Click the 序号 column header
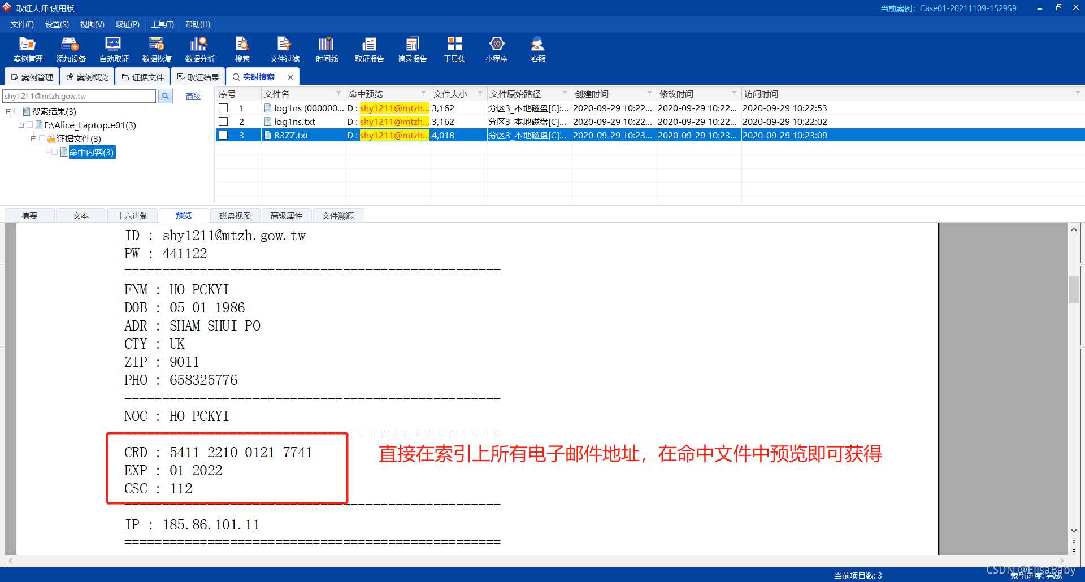 pyautogui.click(x=238, y=94)
